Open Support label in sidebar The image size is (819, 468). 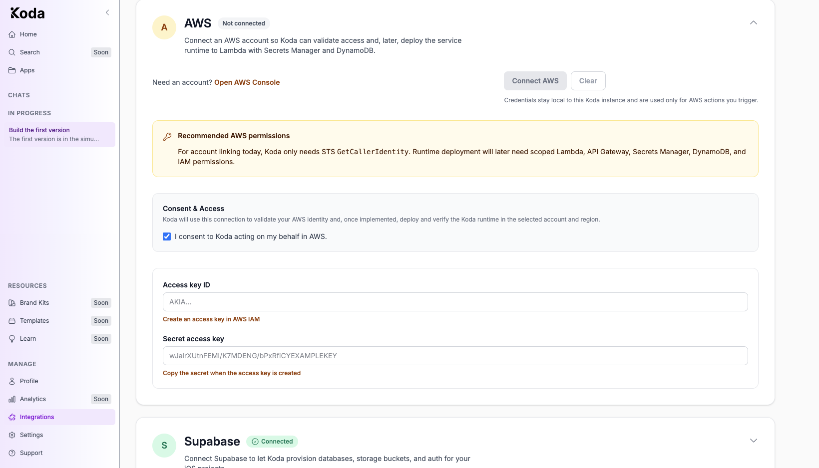(31, 453)
